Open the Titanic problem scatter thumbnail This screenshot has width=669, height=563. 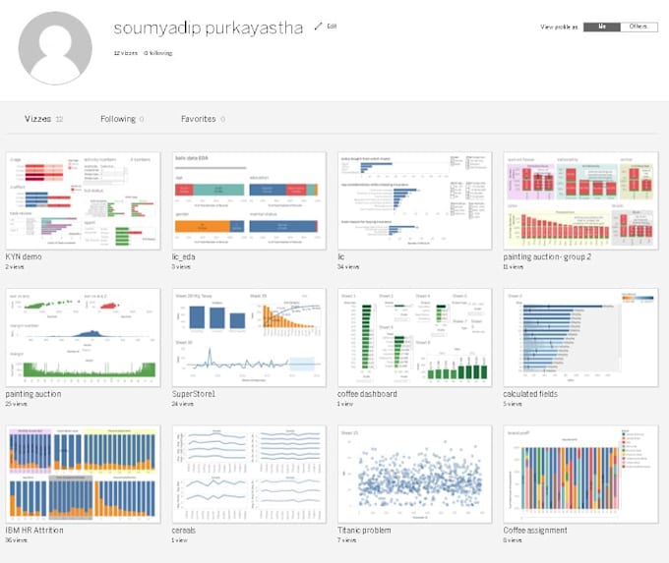[x=414, y=474]
